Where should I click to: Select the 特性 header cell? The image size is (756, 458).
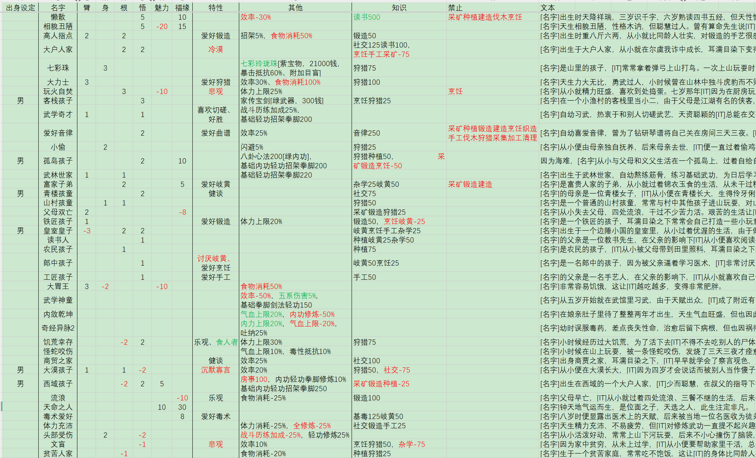click(x=215, y=8)
